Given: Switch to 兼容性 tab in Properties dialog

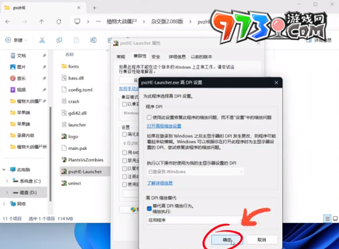Looking at the screenshot, I should pyautogui.click(x=140, y=56).
